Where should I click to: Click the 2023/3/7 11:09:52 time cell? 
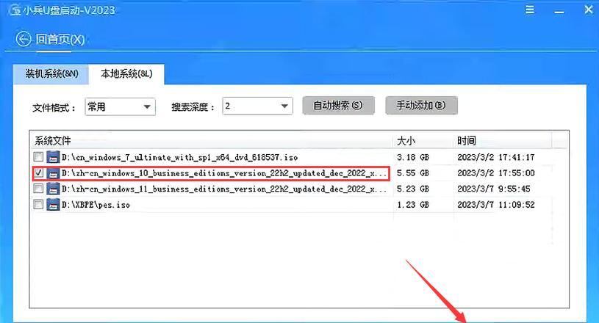496,205
